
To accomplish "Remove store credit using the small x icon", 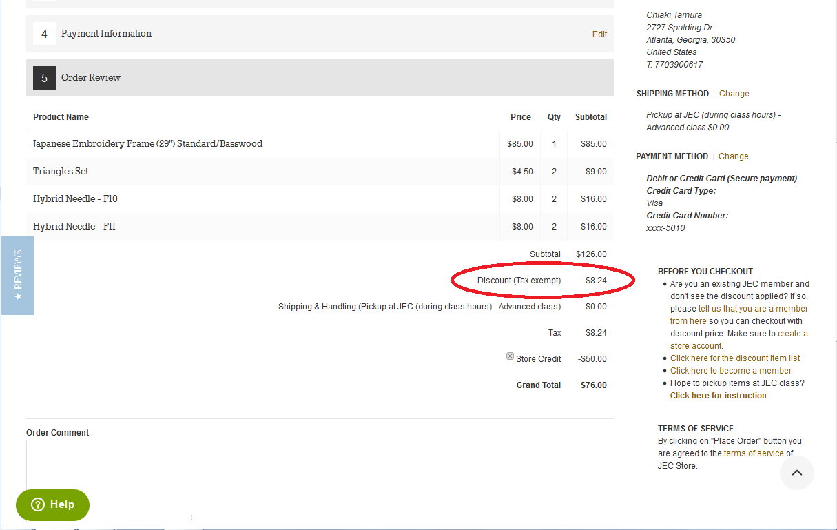I will pos(510,356).
